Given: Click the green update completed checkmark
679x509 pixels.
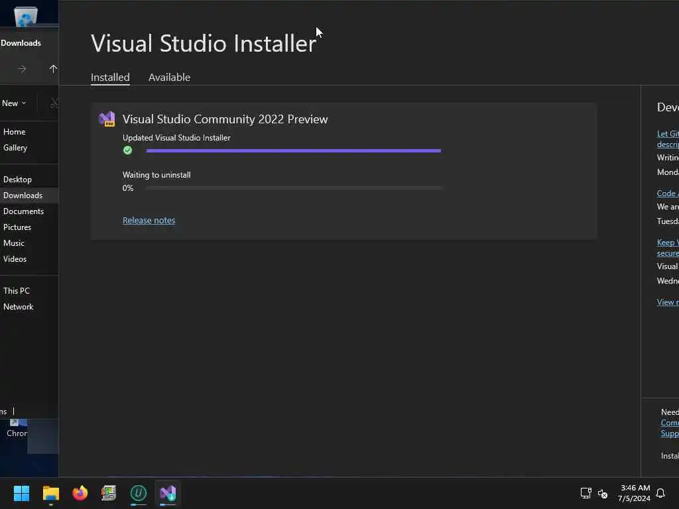Looking at the screenshot, I should (127, 150).
